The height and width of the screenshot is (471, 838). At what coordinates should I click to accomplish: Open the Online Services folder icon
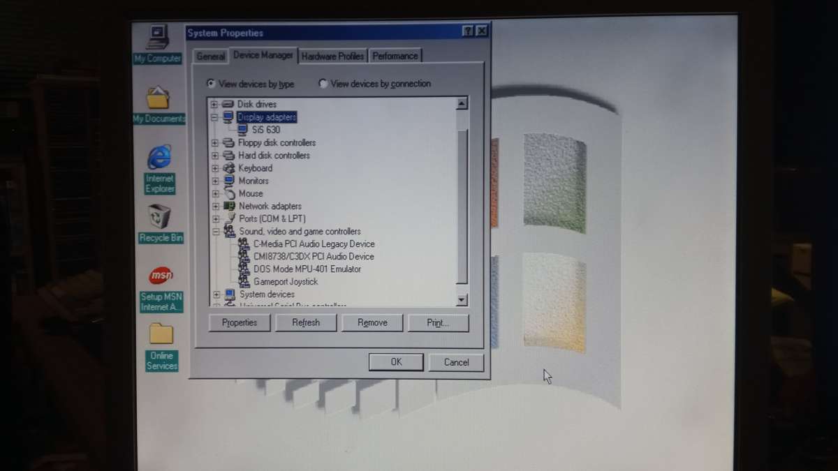(161, 335)
